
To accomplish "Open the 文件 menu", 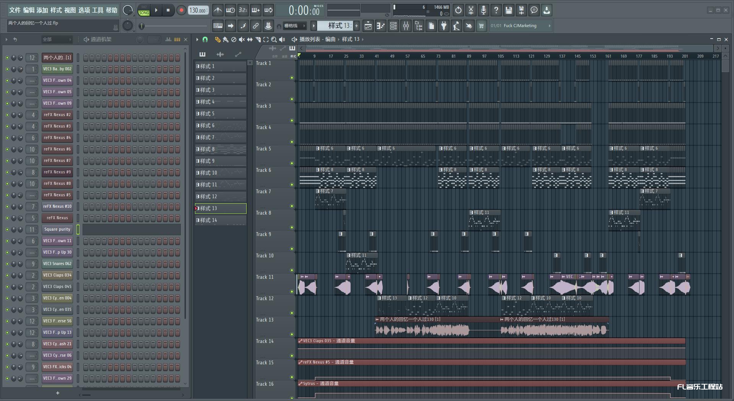I will click(15, 10).
